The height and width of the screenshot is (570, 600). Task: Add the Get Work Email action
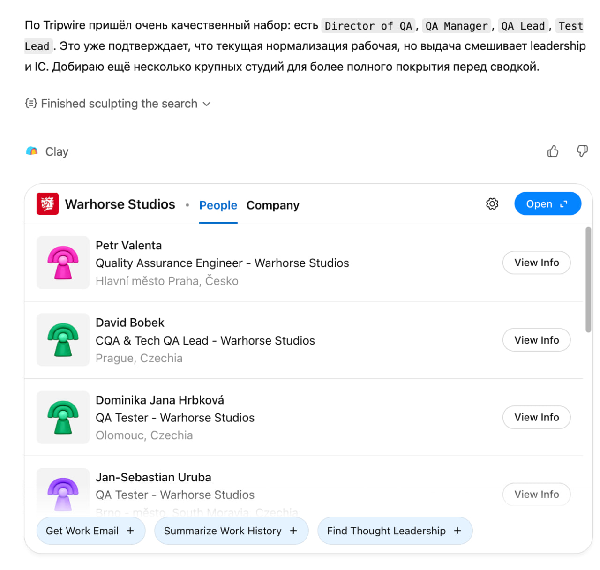90,531
